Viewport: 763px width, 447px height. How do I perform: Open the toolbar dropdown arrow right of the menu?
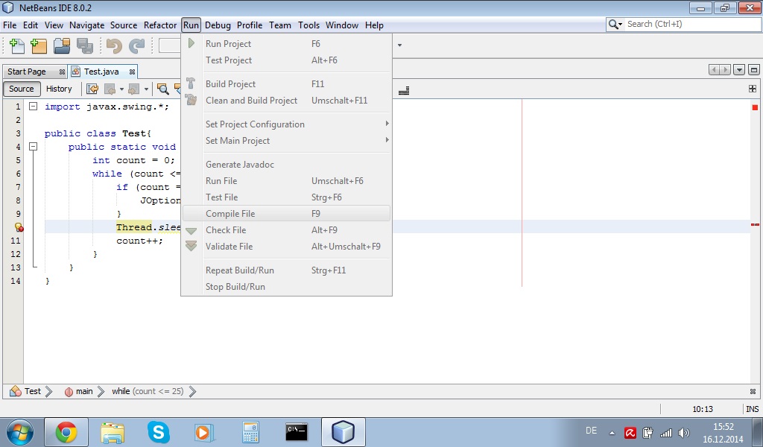pyautogui.click(x=399, y=45)
